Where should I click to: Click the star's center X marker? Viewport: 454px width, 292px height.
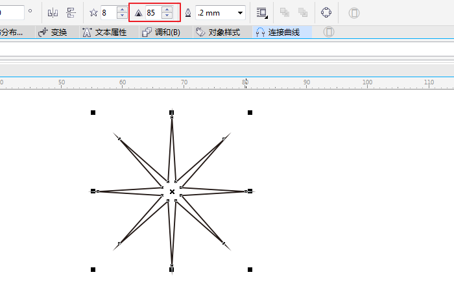(172, 191)
